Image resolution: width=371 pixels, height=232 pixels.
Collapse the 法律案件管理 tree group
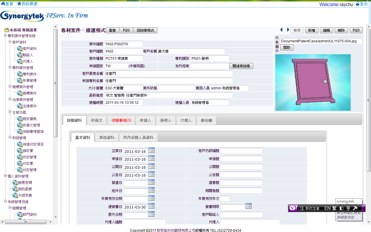coord(10,99)
